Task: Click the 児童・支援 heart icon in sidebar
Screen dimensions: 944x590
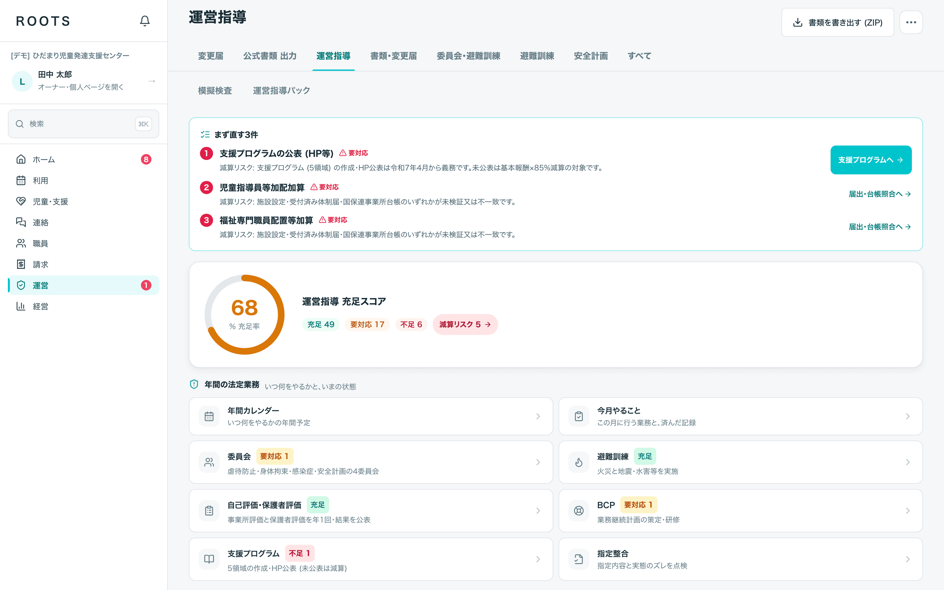Action: click(21, 201)
